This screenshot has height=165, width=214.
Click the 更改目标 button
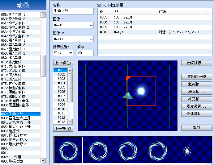coord(197,63)
